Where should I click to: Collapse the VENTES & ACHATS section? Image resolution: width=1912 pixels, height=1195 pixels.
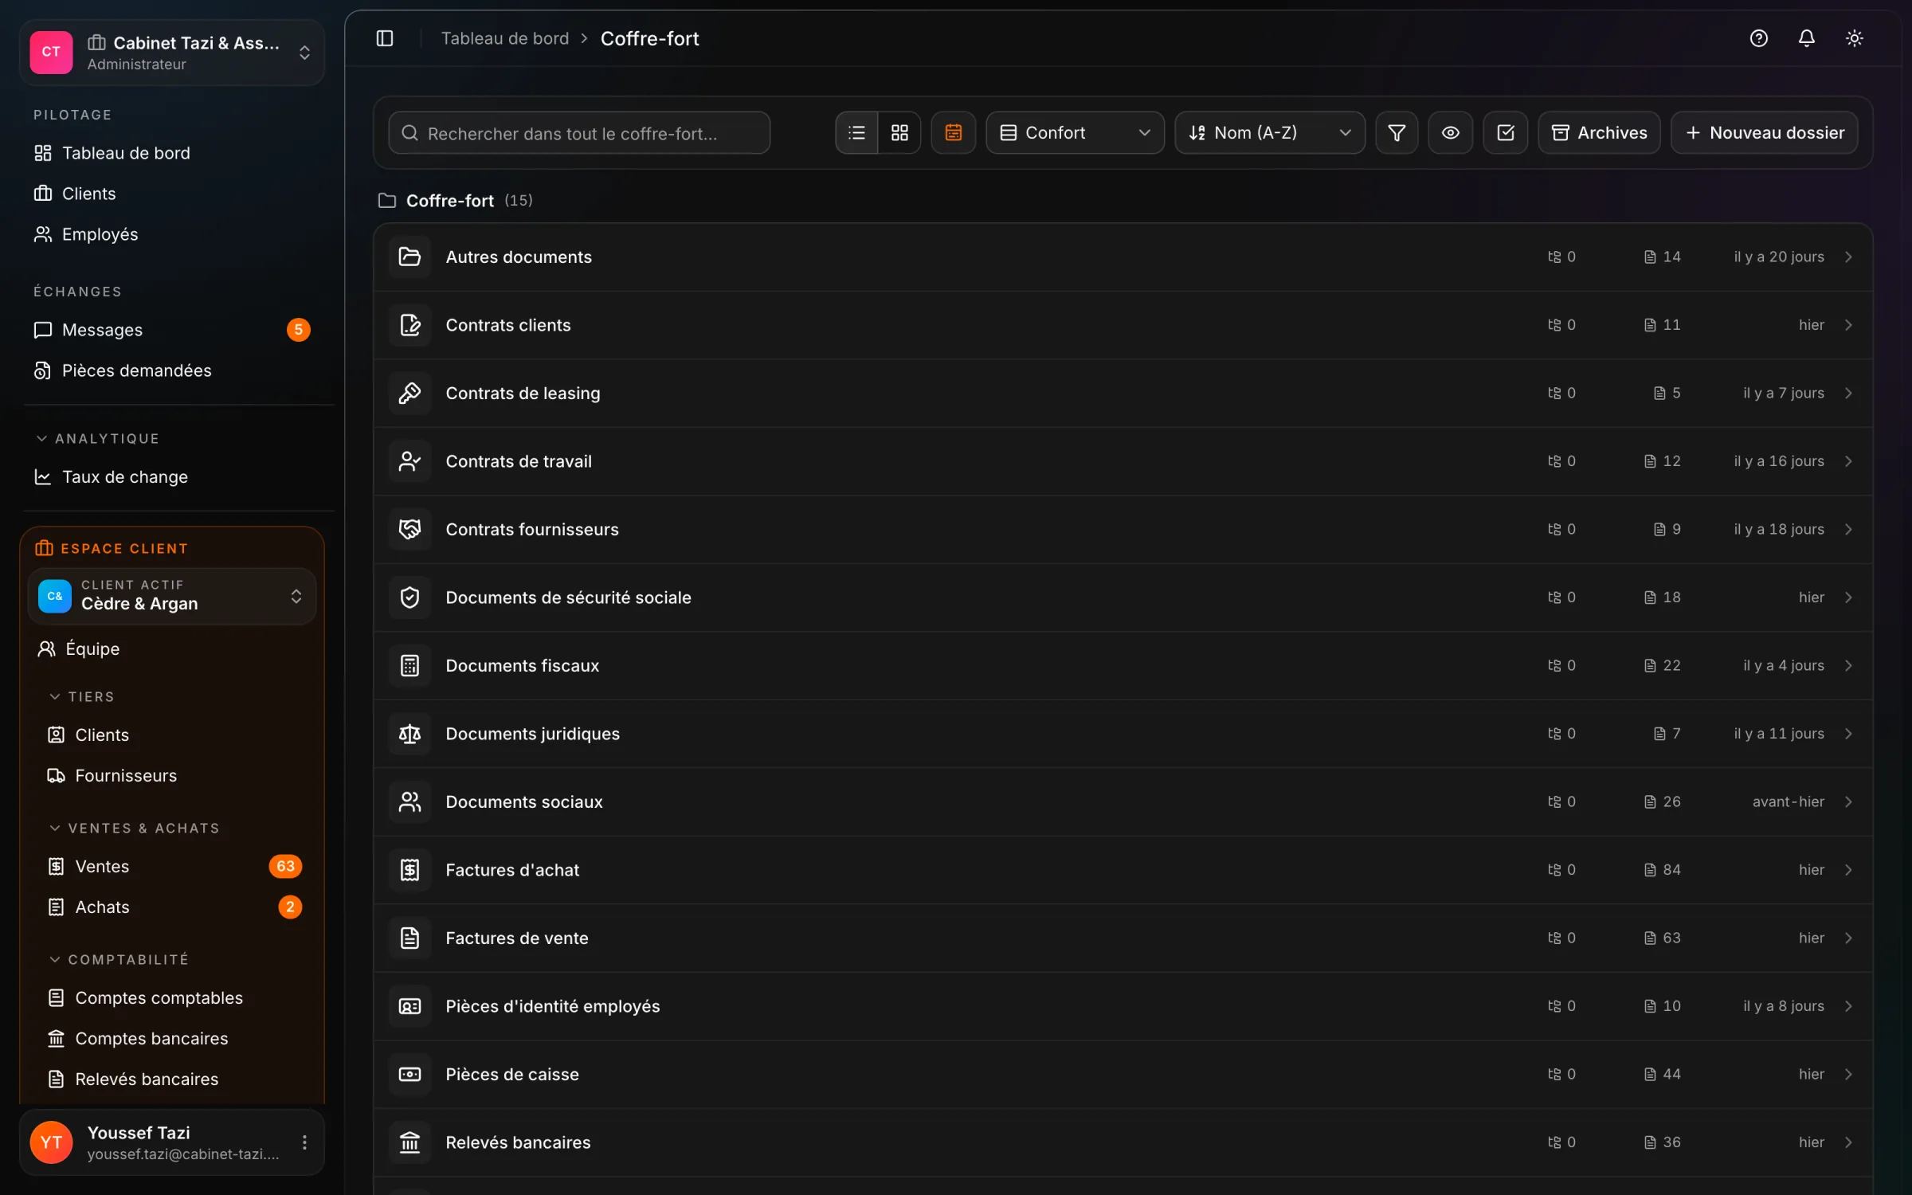[x=134, y=829]
